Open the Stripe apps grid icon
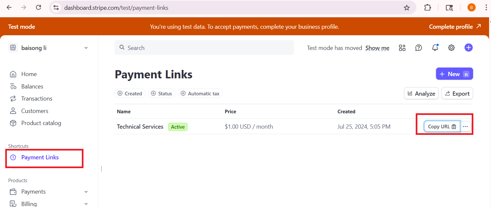The width and height of the screenshot is (491, 207). pos(402,48)
